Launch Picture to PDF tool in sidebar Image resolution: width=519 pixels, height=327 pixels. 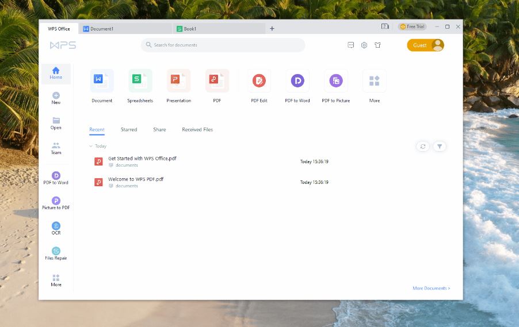coord(56,203)
